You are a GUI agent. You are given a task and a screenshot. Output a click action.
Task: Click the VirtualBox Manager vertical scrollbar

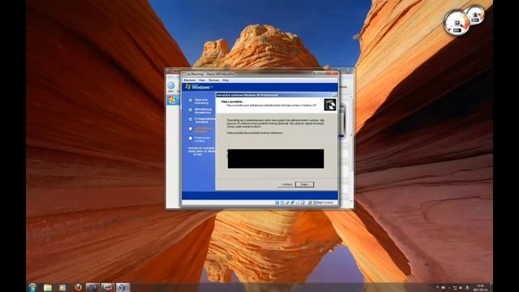coord(351,149)
